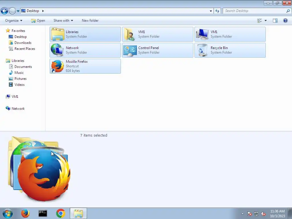Select the Mozilla Firefox shortcut icon
The image size is (292, 219).
click(57, 66)
